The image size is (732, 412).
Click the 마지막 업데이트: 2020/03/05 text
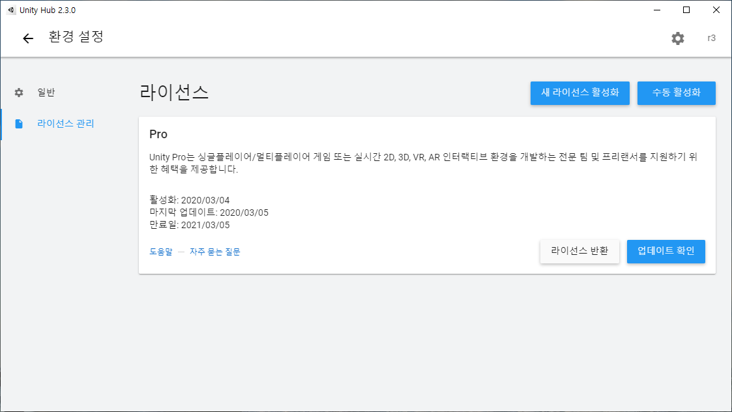click(209, 213)
